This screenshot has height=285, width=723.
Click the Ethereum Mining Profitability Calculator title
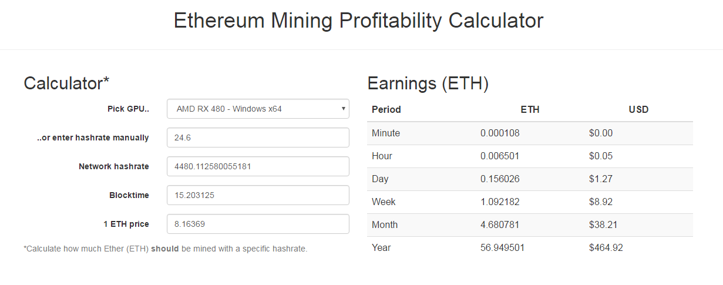point(358,21)
